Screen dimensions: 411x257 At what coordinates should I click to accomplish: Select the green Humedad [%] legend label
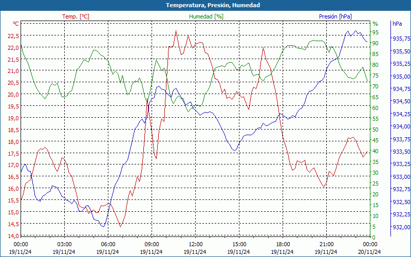pyautogui.click(x=206, y=16)
